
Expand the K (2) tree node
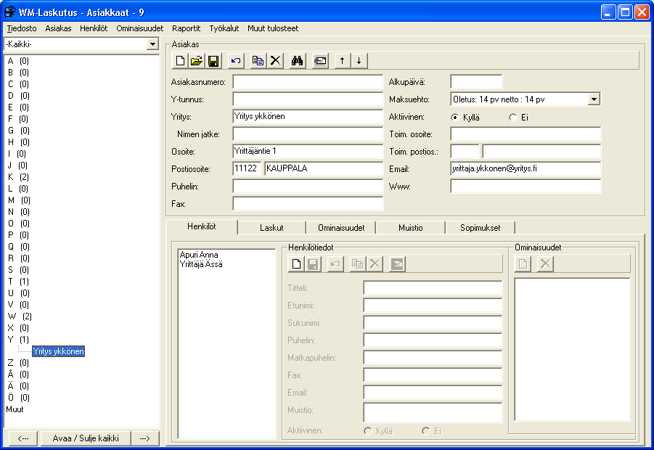[x=18, y=177]
